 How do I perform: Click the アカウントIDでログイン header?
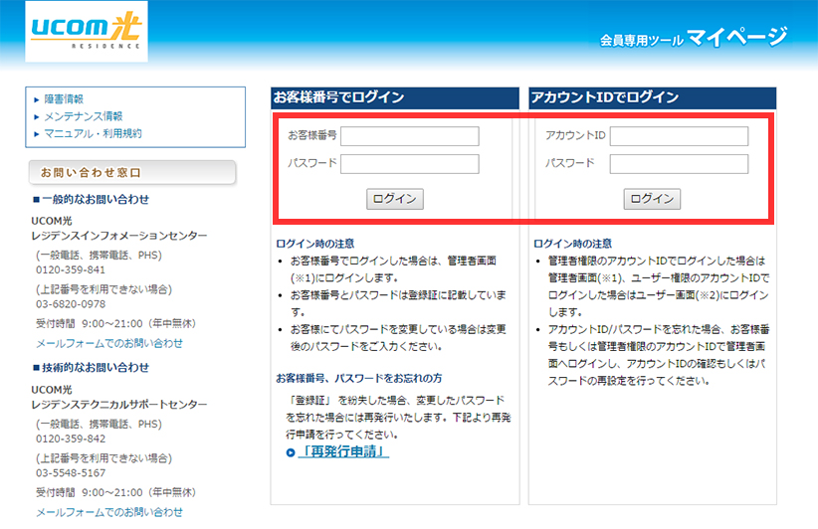[x=653, y=97]
